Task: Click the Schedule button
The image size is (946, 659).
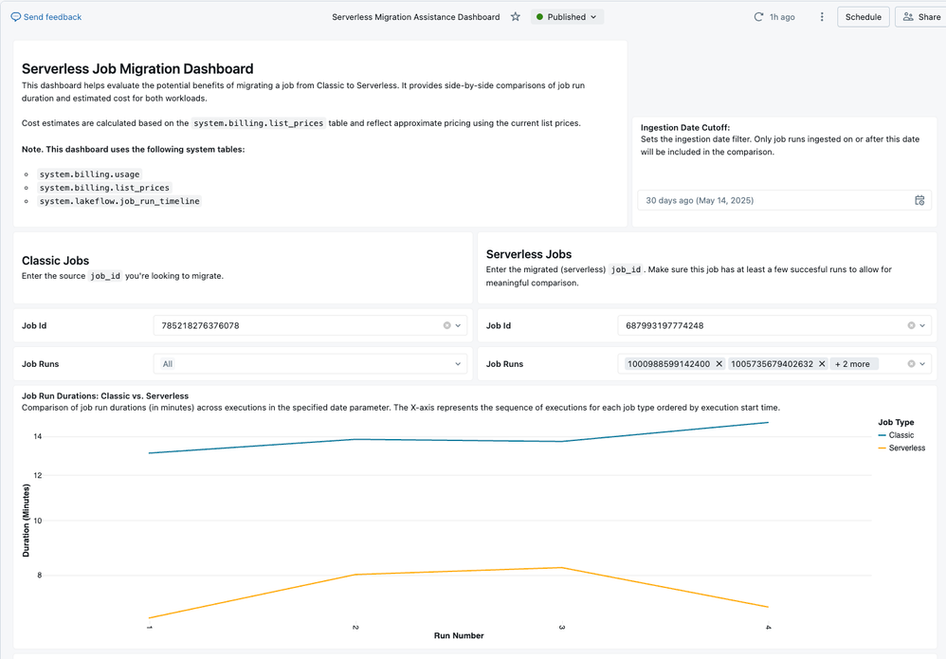Action: pyautogui.click(x=864, y=17)
